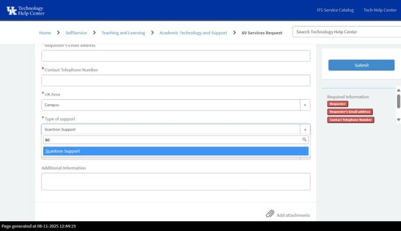
Task: Click the Type of support label
Action: click(x=60, y=119)
